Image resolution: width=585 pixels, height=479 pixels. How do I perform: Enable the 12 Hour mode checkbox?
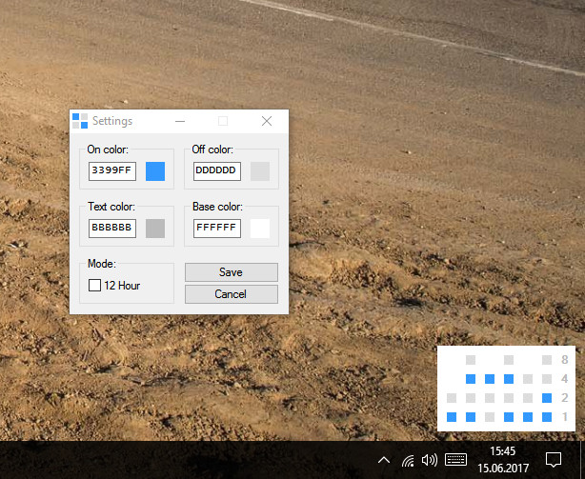94,286
